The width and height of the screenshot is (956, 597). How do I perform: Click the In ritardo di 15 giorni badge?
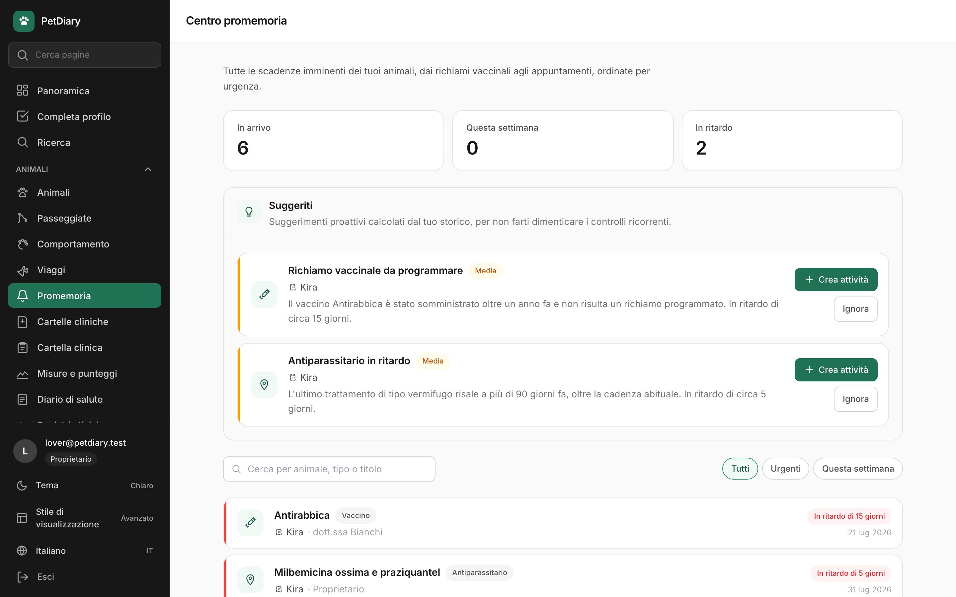coord(849,516)
